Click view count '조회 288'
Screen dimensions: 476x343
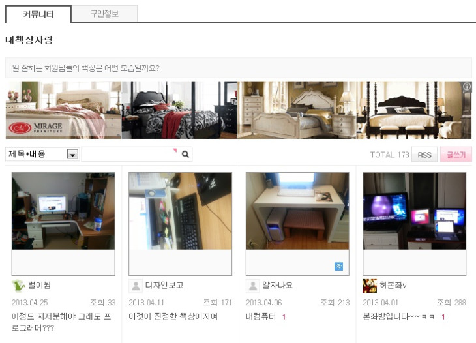pyautogui.click(x=451, y=303)
